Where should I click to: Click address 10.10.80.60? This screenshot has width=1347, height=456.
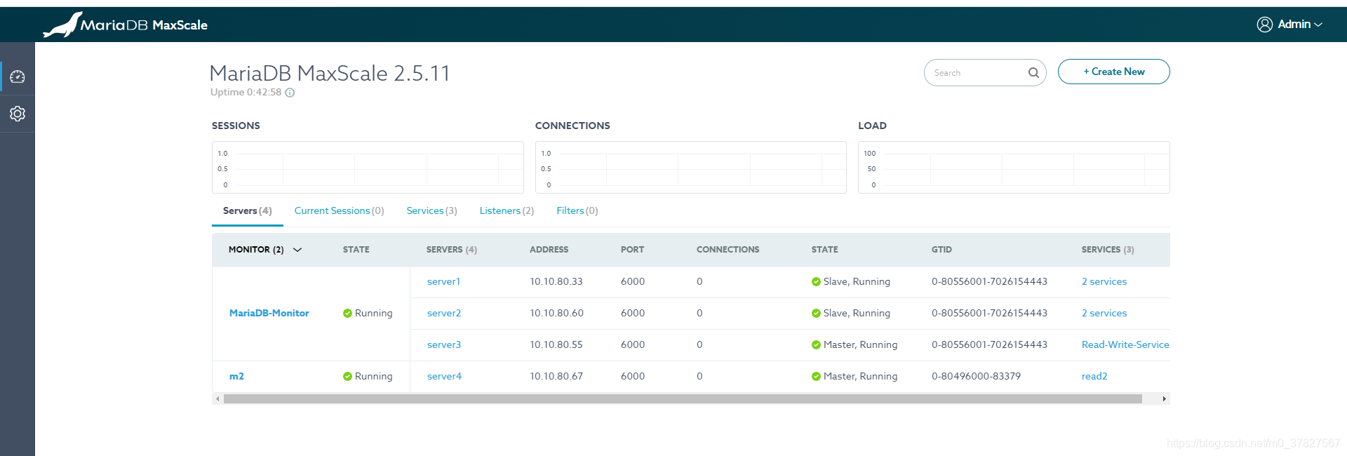coord(556,314)
